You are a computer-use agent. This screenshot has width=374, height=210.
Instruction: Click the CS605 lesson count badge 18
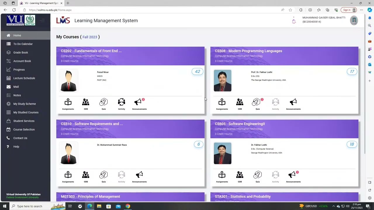pos(352,144)
